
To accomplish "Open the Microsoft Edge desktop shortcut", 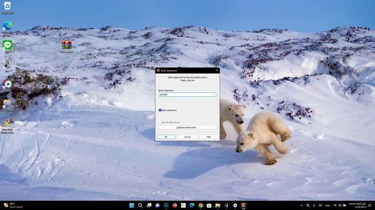I will 8,26.
